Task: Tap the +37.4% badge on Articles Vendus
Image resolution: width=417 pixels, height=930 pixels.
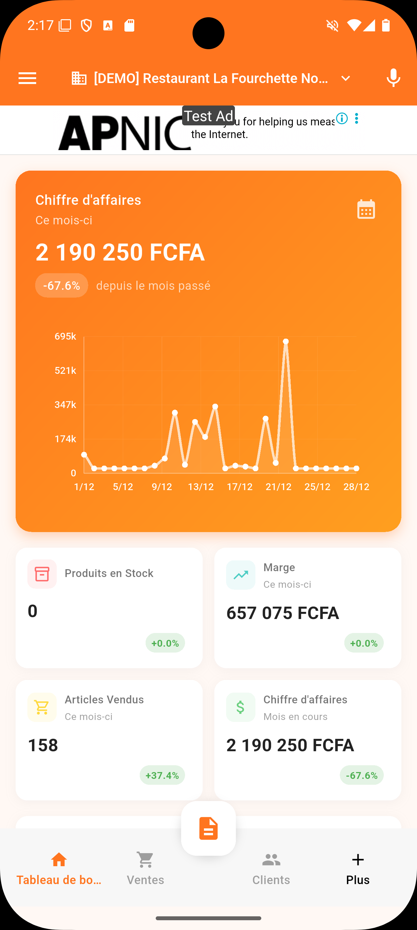Action: (x=162, y=775)
